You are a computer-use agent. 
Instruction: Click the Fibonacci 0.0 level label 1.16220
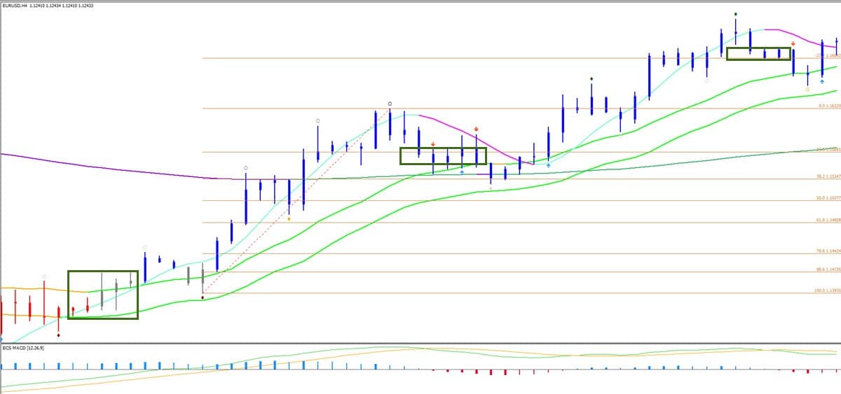829,106
